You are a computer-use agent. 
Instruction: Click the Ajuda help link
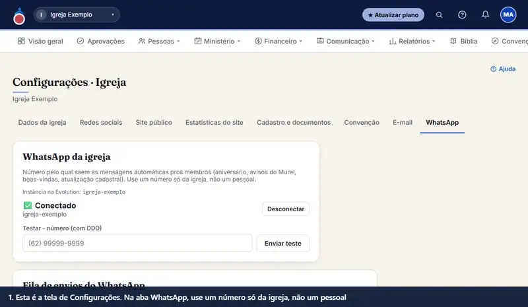(503, 69)
